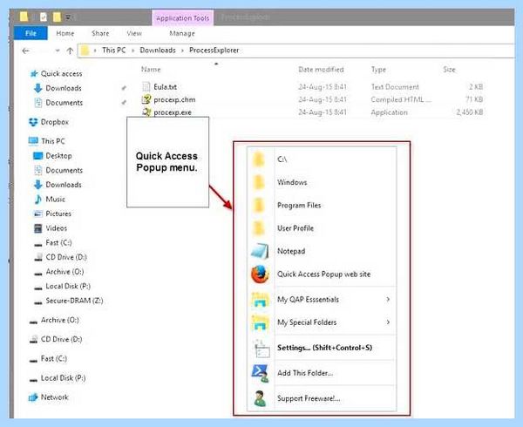Viewport: 523px width, 427px height.
Task: Click the This PC monitor icon
Action: pyautogui.click(x=33, y=141)
